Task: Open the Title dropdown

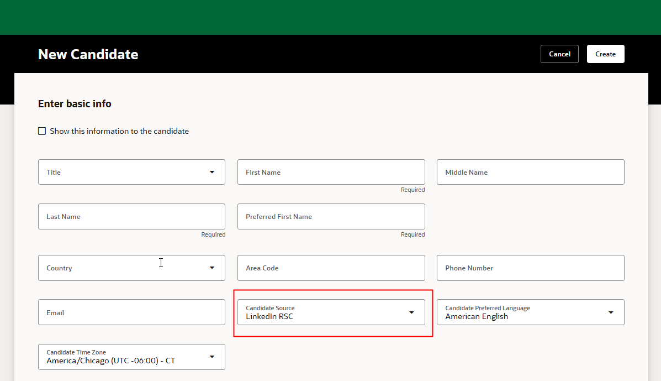Action: (x=131, y=172)
